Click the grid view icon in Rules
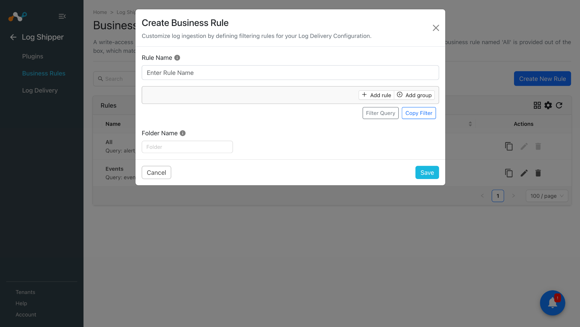 (x=537, y=105)
